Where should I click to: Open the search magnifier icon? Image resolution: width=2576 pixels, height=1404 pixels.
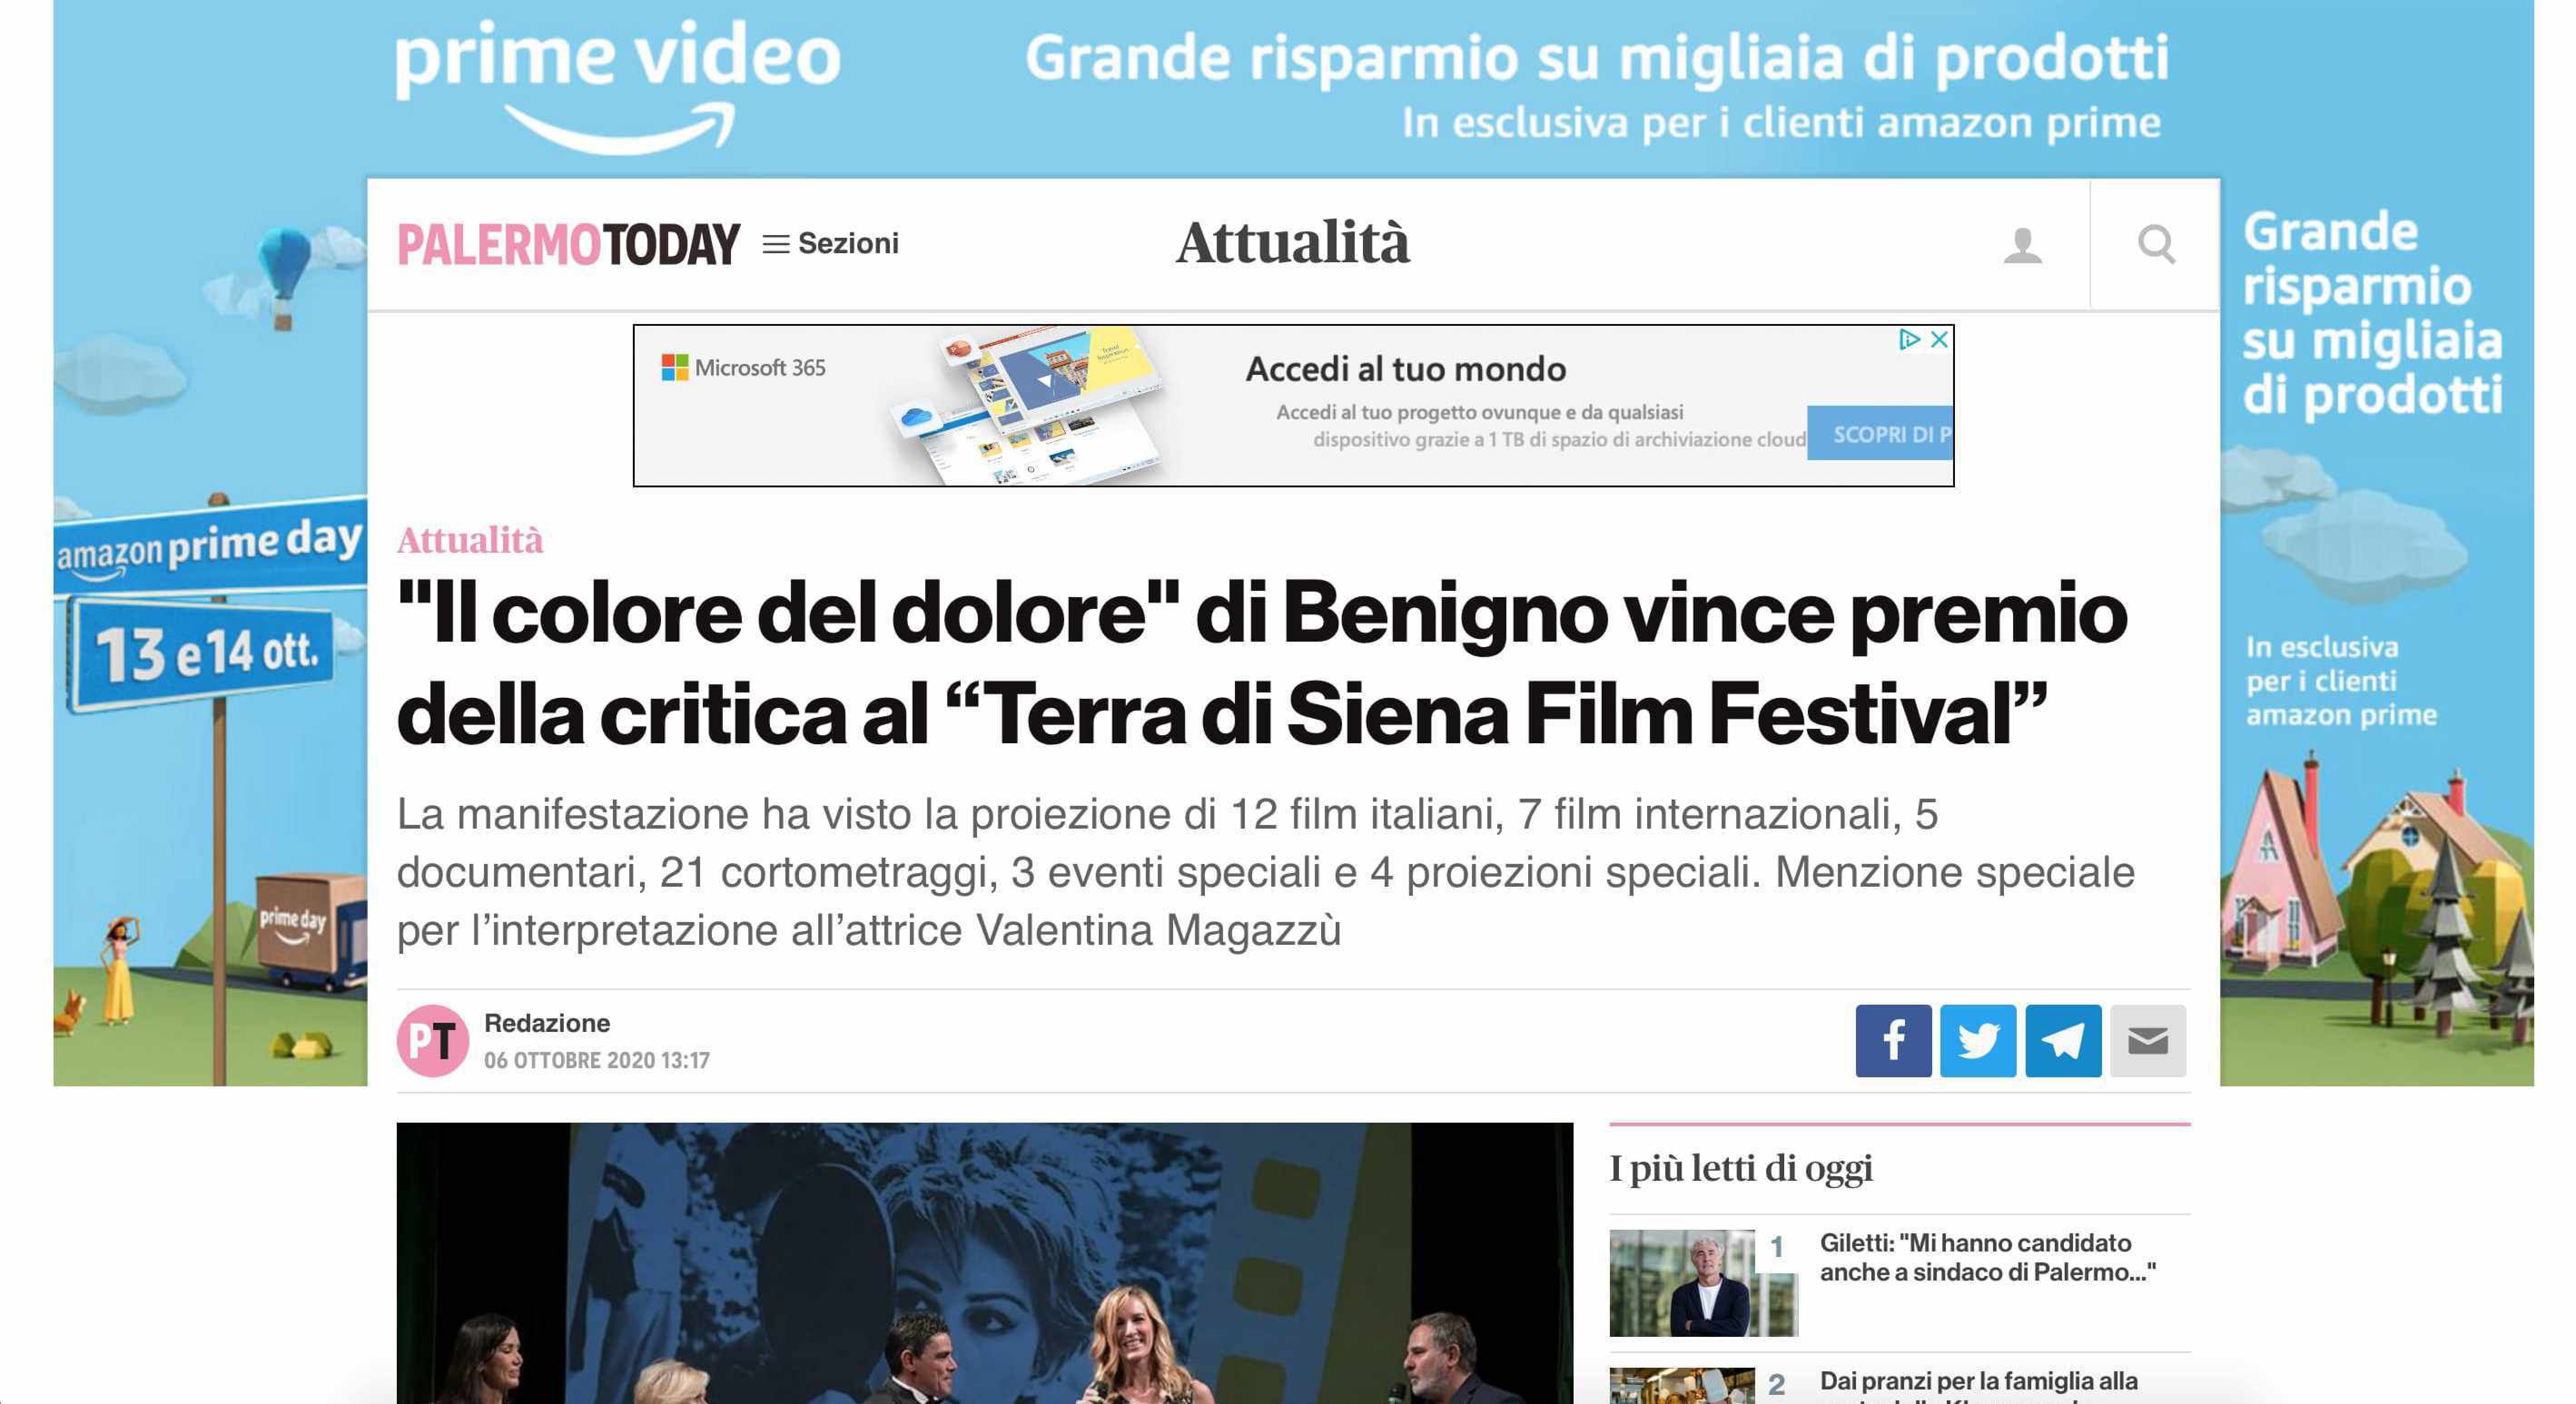pyautogui.click(x=2156, y=244)
